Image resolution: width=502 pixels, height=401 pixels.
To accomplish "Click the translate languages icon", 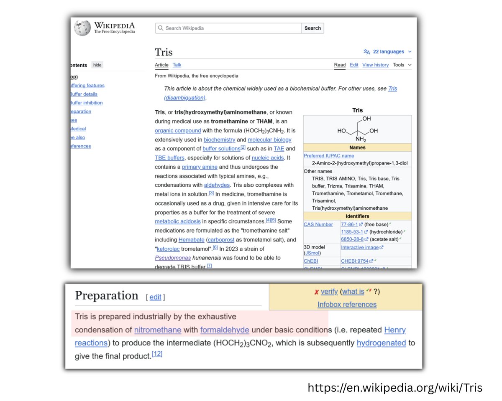I will [x=367, y=52].
